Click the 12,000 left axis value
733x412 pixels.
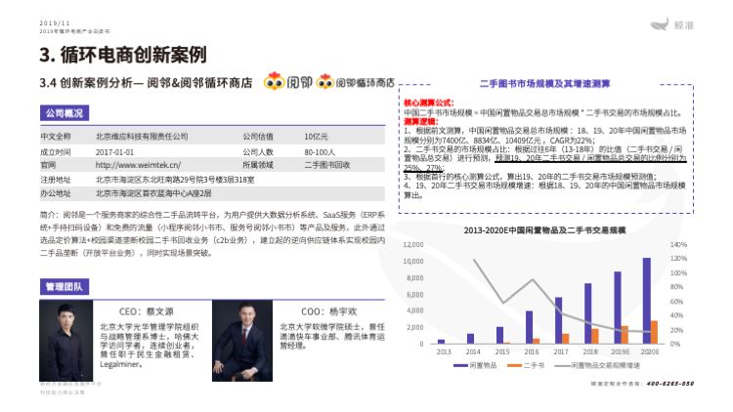(x=413, y=245)
